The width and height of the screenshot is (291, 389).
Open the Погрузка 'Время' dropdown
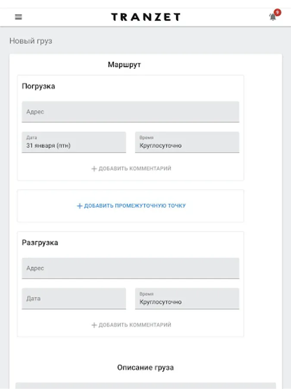pos(187,142)
